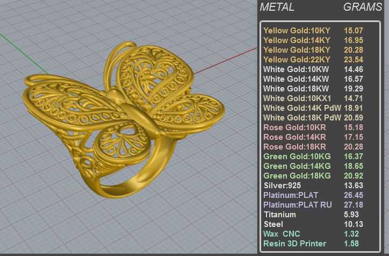Viewport: 389px width, 256px height.
Task: Select the Green Gold:14KG row label
Action: tap(297, 166)
